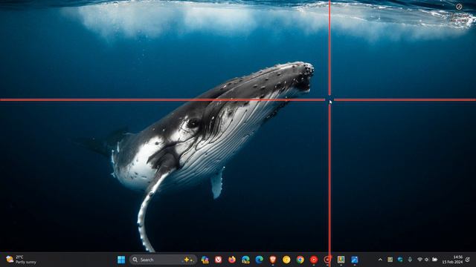Click the battery icon in system tray
Screen dimensions: 476x267
(x=434, y=260)
